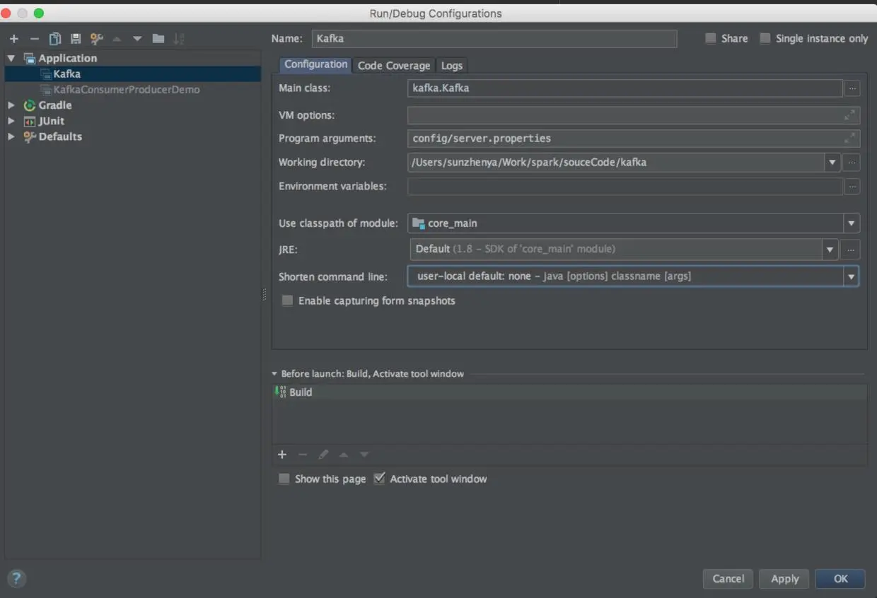The image size is (877, 598).
Task: Expand the VM options field editor
Action: pos(850,115)
